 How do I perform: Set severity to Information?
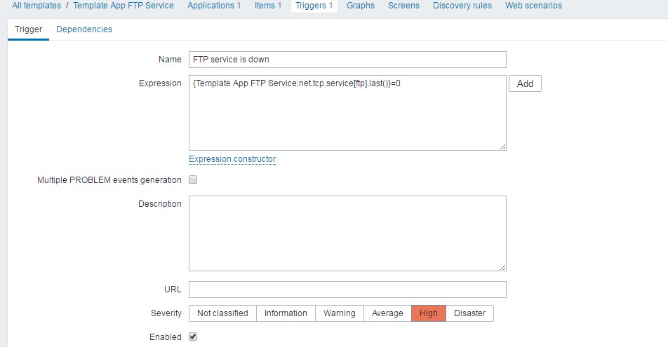pos(286,313)
